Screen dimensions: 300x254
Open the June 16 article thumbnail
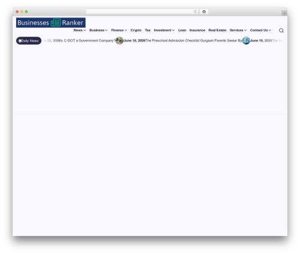(x=246, y=41)
